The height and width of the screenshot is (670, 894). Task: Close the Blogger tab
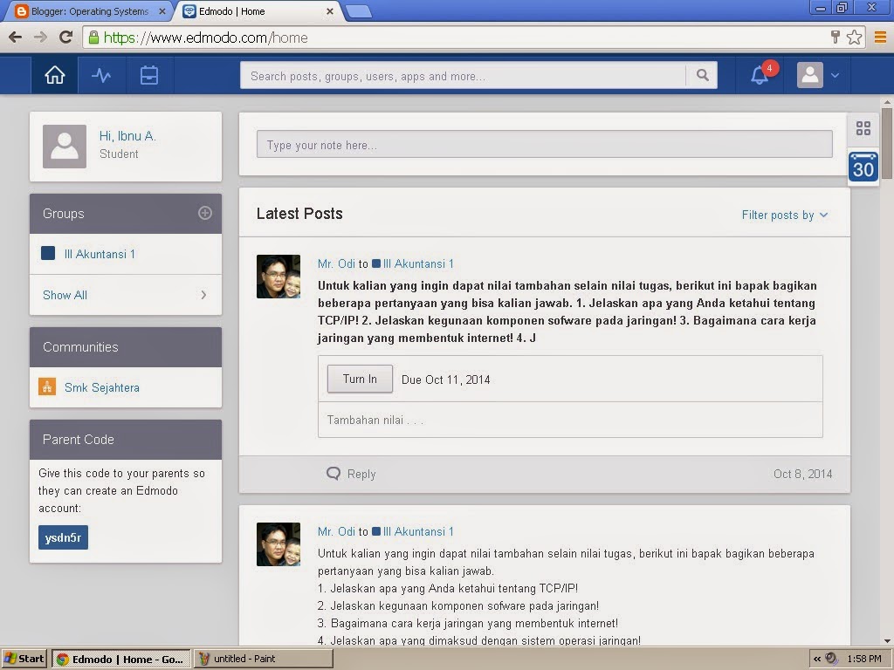pos(162,11)
